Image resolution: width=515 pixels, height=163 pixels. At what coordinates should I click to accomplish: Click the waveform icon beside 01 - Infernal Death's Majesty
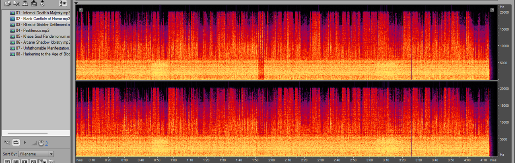[12, 13]
